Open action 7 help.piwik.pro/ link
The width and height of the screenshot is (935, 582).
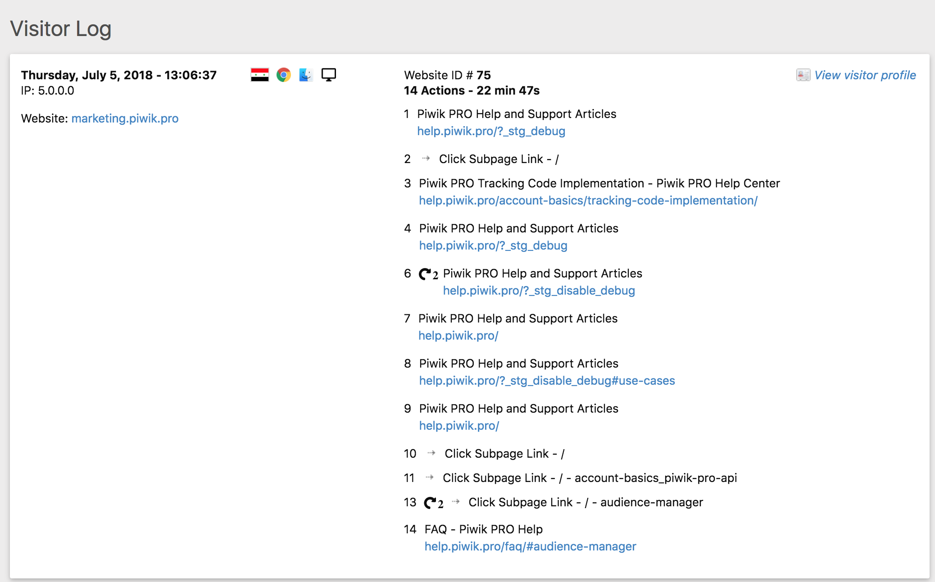click(458, 336)
